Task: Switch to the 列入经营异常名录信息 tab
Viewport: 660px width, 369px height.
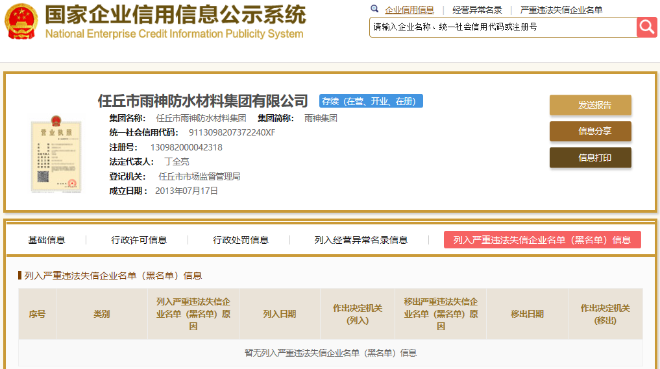Action: click(x=361, y=240)
